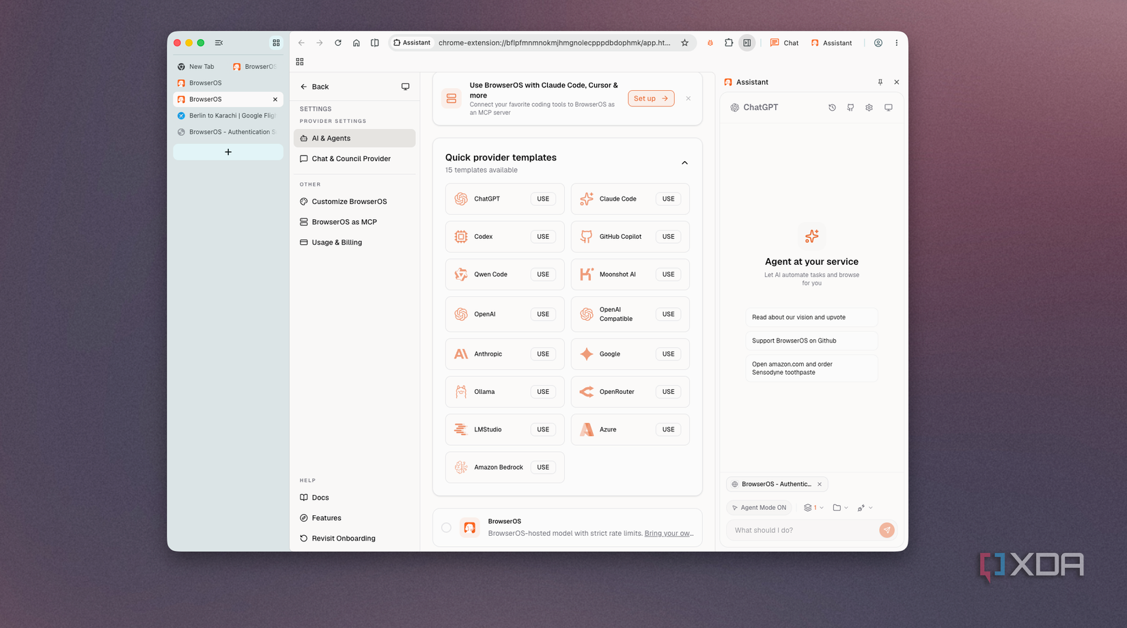Screen dimensions: 1127x628
Task: Open Usage & Billing settings
Action: (x=354, y=243)
